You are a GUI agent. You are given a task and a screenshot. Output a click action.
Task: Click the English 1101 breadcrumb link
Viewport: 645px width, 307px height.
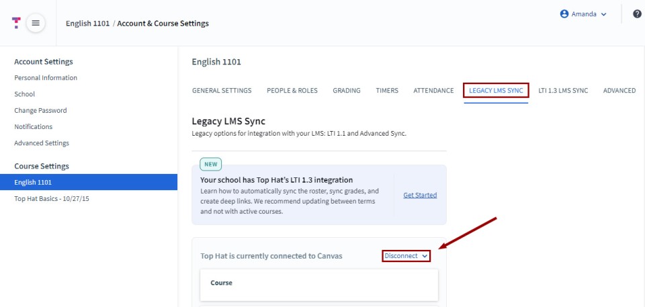coord(87,24)
